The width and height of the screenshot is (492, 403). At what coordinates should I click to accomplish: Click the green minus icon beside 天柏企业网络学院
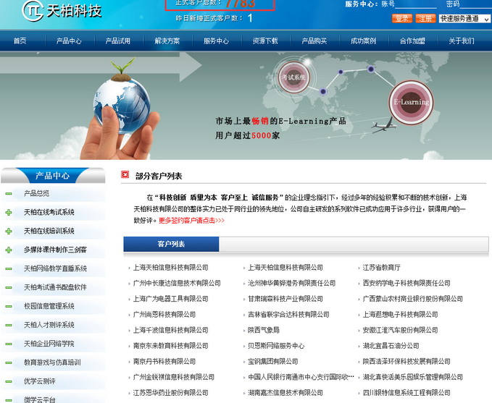9,344
